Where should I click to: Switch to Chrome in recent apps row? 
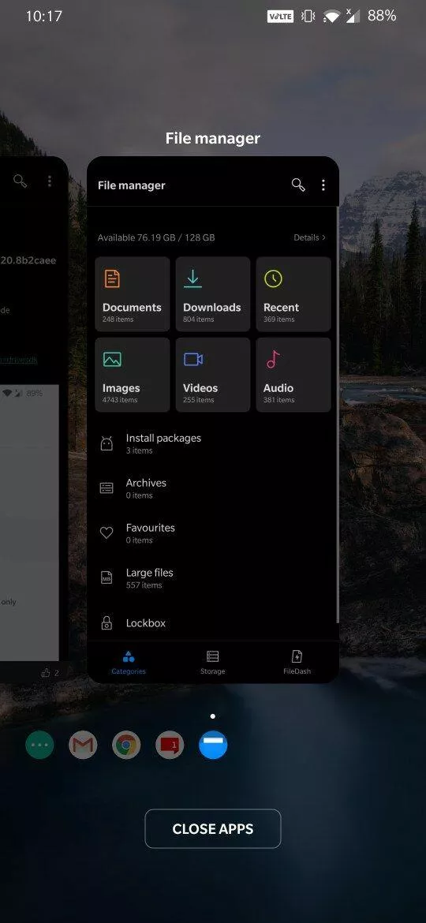(x=126, y=745)
